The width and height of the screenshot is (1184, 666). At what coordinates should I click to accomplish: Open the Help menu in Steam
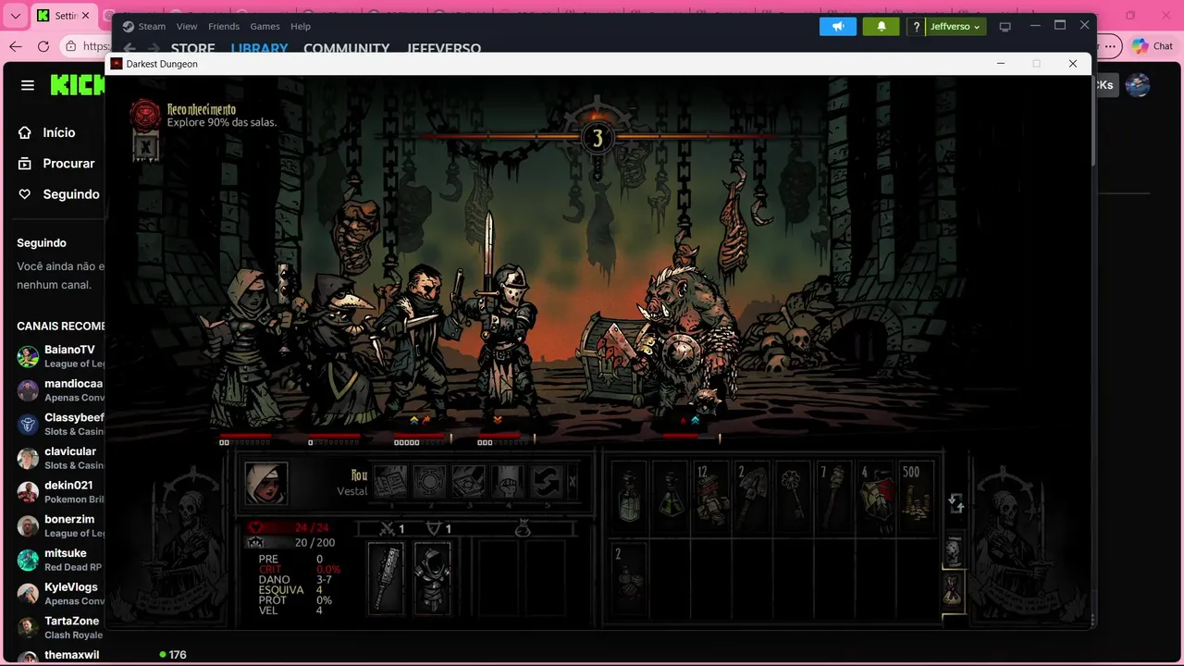pyautogui.click(x=301, y=26)
